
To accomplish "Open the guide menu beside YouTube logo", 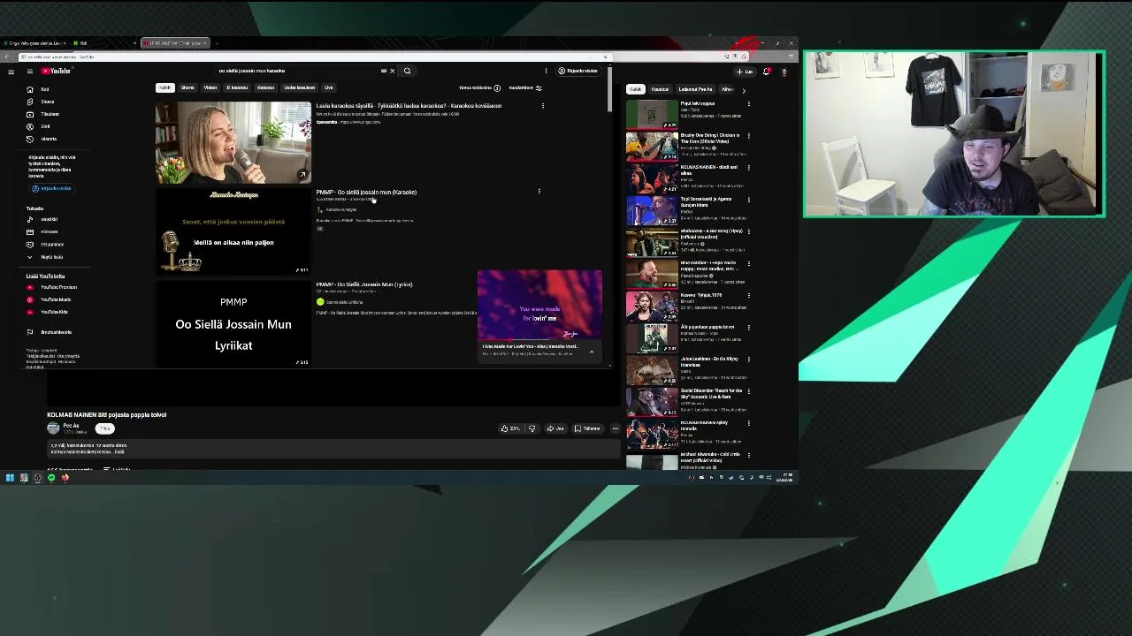I will 29,71.
